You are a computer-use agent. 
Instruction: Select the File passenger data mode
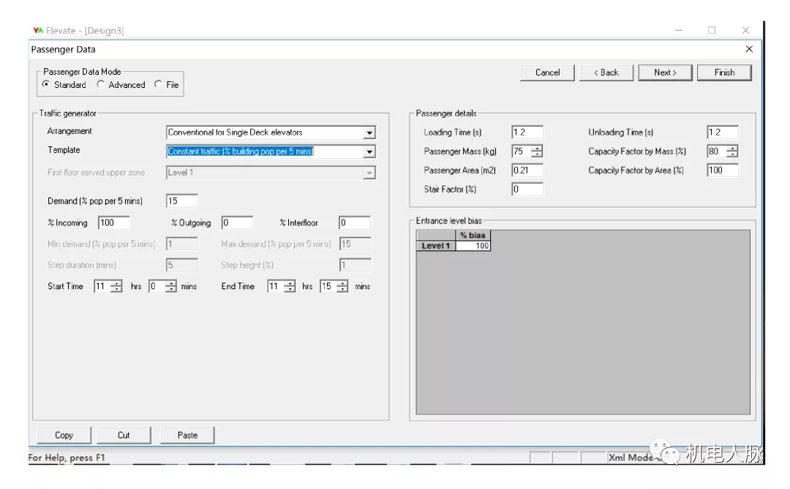click(158, 85)
